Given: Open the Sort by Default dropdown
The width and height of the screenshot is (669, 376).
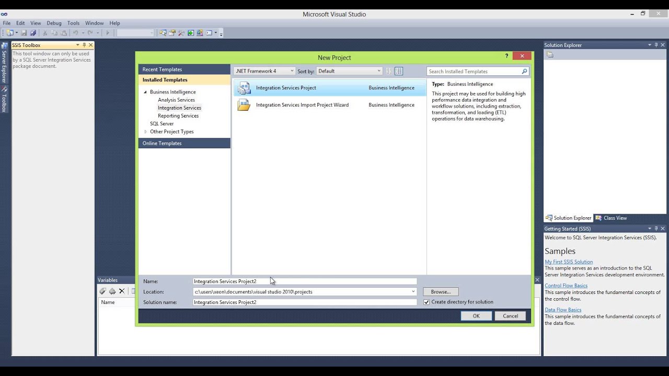Looking at the screenshot, I should tap(349, 71).
